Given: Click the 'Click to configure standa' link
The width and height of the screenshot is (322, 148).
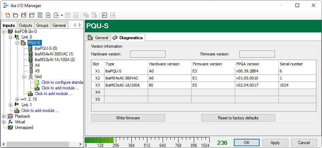Looking at the screenshot, I should [x=62, y=82].
